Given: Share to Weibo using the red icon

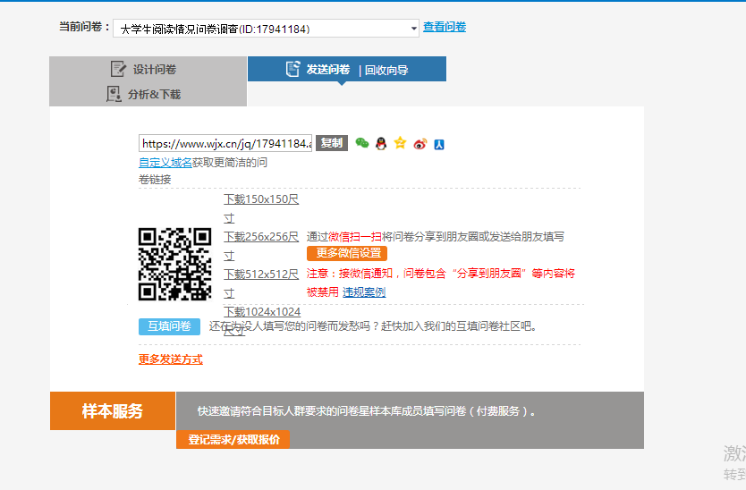Looking at the screenshot, I should tap(420, 144).
